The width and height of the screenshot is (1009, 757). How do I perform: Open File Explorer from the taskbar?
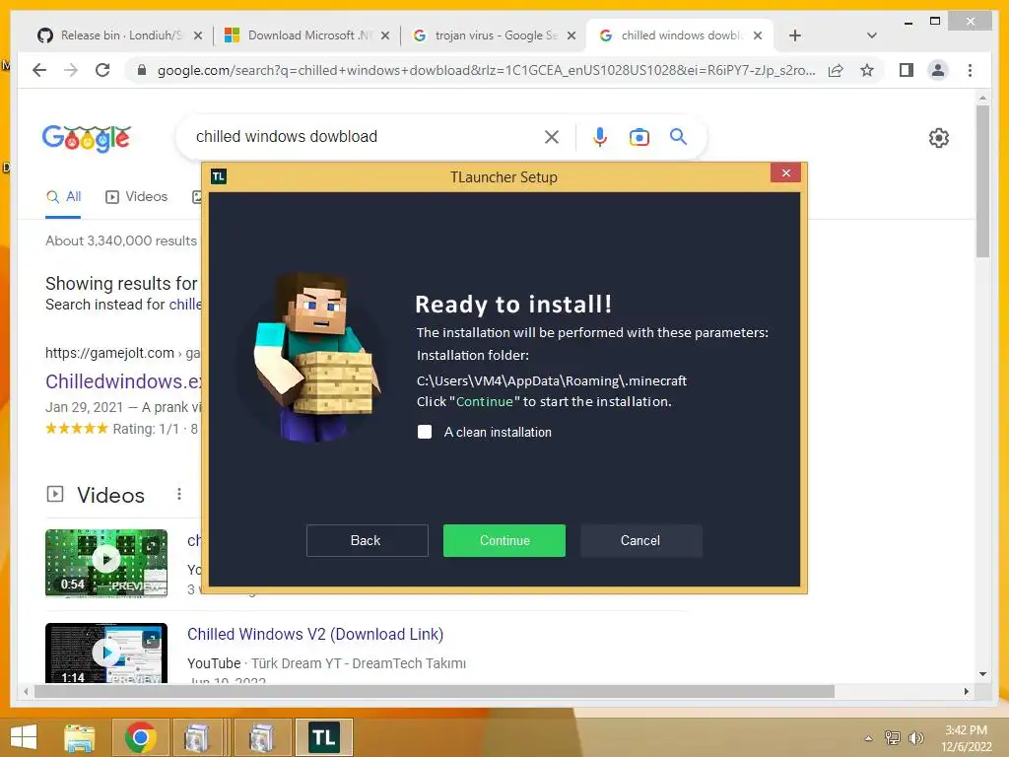coord(80,737)
